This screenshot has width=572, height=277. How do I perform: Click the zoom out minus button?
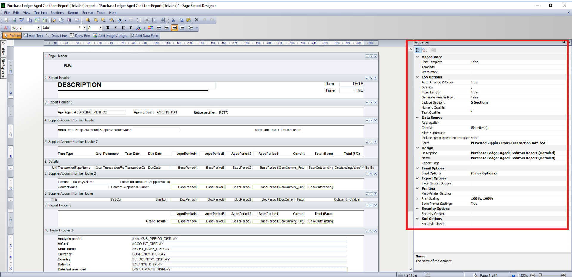pos(533,275)
